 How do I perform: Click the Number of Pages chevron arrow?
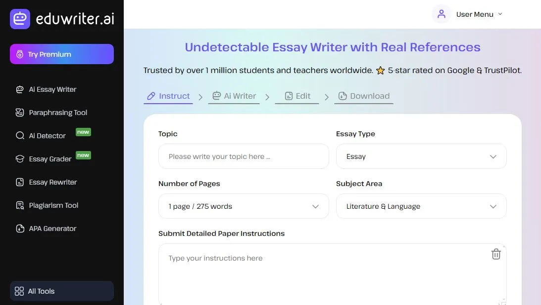tap(315, 207)
